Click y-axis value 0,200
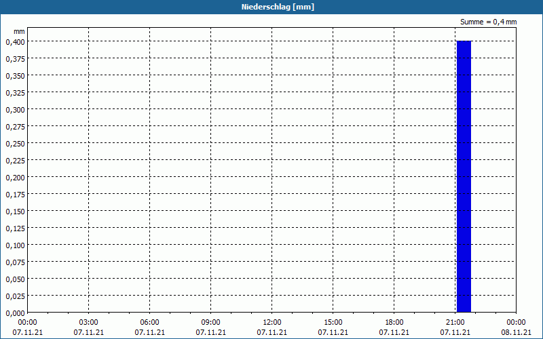The height and width of the screenshot is (339, 543). tap(15, 178)
